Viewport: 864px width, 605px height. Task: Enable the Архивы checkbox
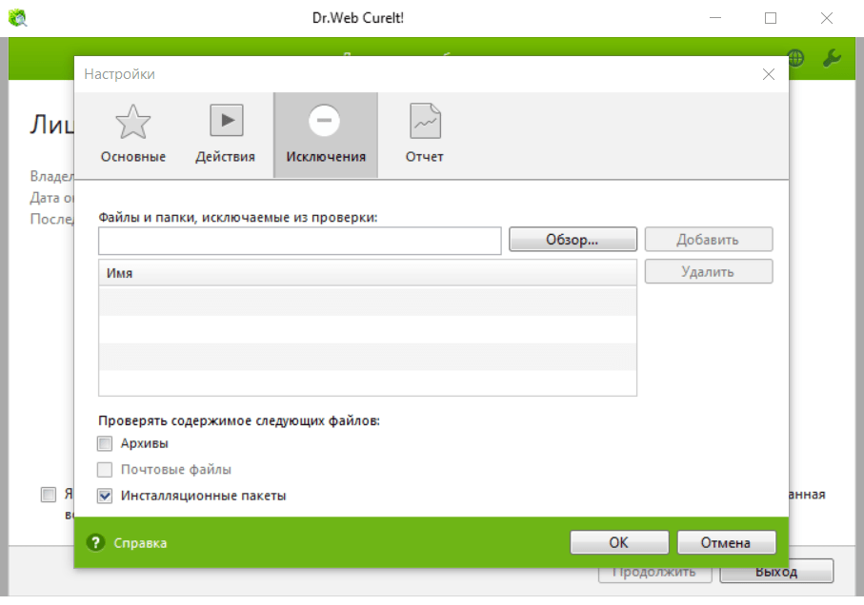[x=105, y=443]
